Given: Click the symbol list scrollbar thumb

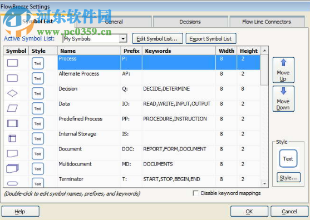Looking at the screenshot, I should click(x=264, y=70).
